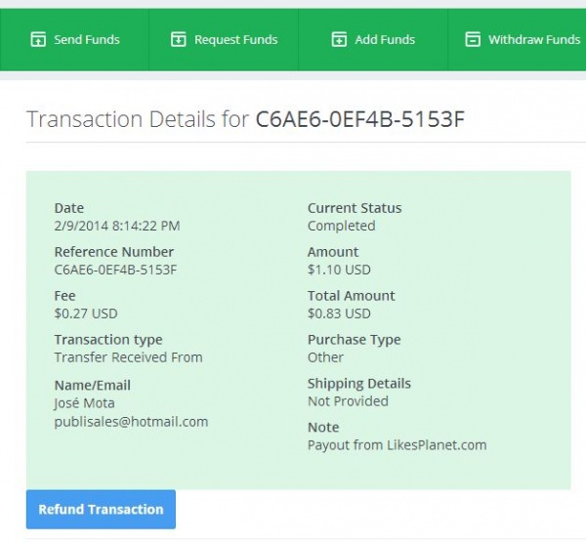This screenshot has width=586, height=543.
Task: Click the Send Funds icon
Action: [x=38, y=40]
